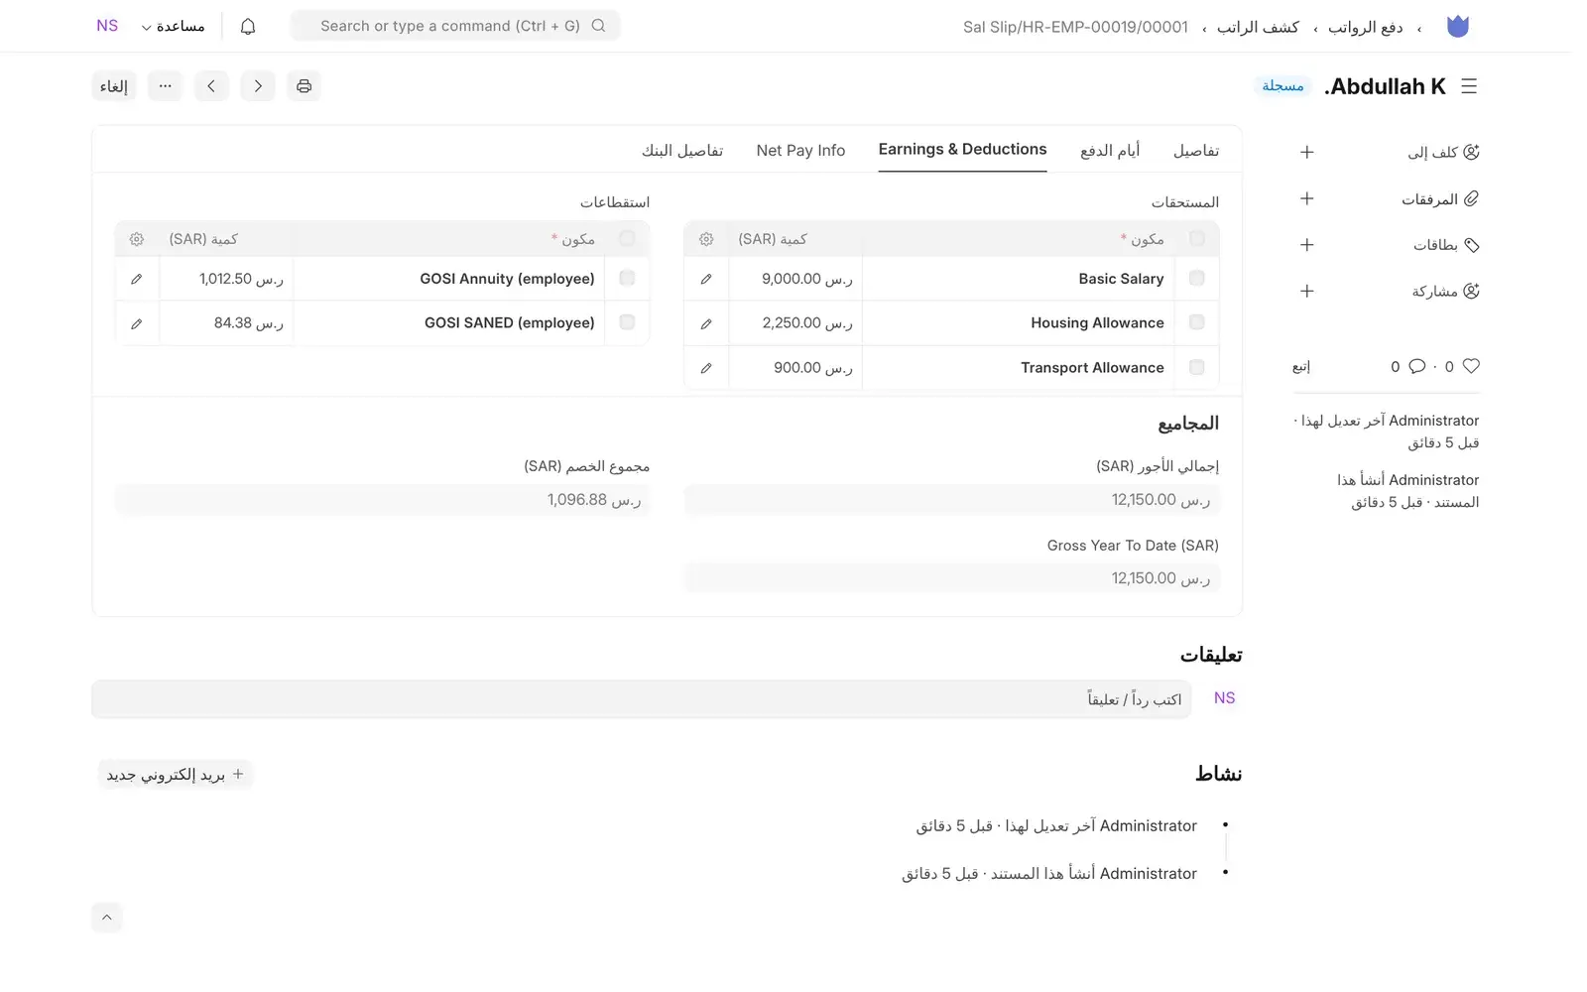Screen dimensions: 1587x992
Task: Edit the Basic Salary row pencil
Action: [x=706, y=279]
